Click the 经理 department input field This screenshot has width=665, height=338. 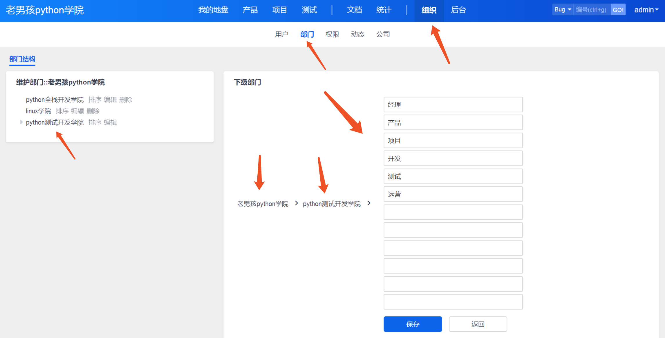(453, 105)
